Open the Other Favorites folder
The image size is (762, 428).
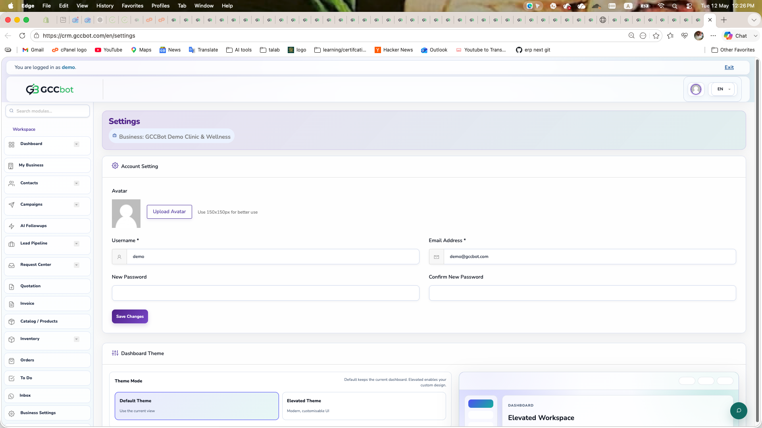[x=733, y=50]
